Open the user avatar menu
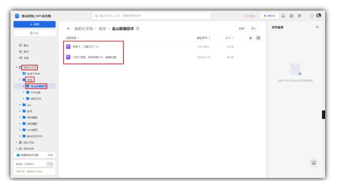337x181 pixels. pos(319,16)
